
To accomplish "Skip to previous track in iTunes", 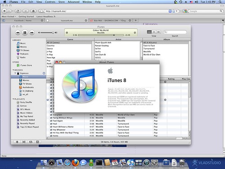I will tap(18, 32).
